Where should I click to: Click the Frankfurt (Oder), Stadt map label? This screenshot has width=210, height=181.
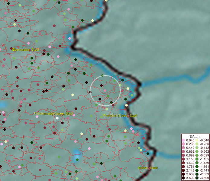point(120,116)
